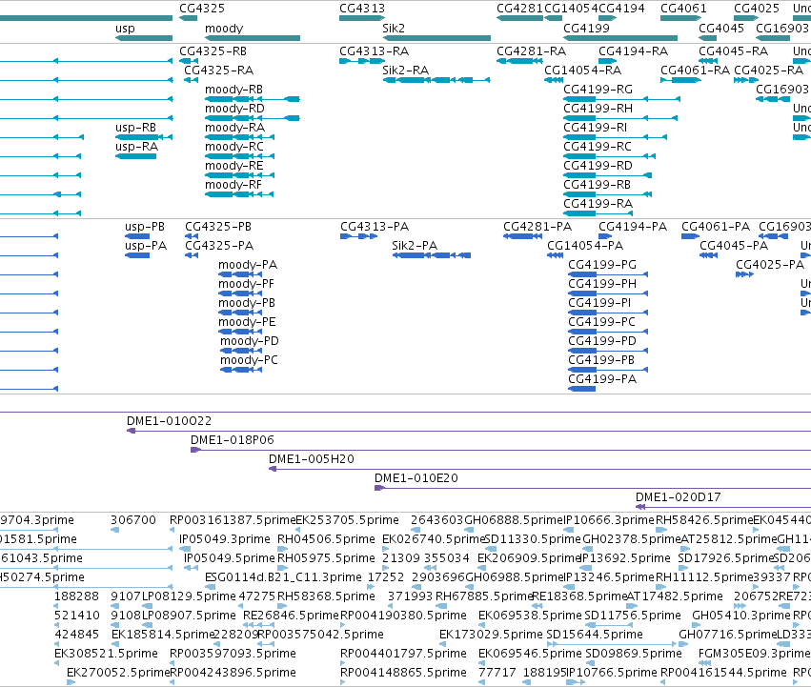The image size is (811, 687).
Task: Select the usp gene label
Action: (125, 29)
